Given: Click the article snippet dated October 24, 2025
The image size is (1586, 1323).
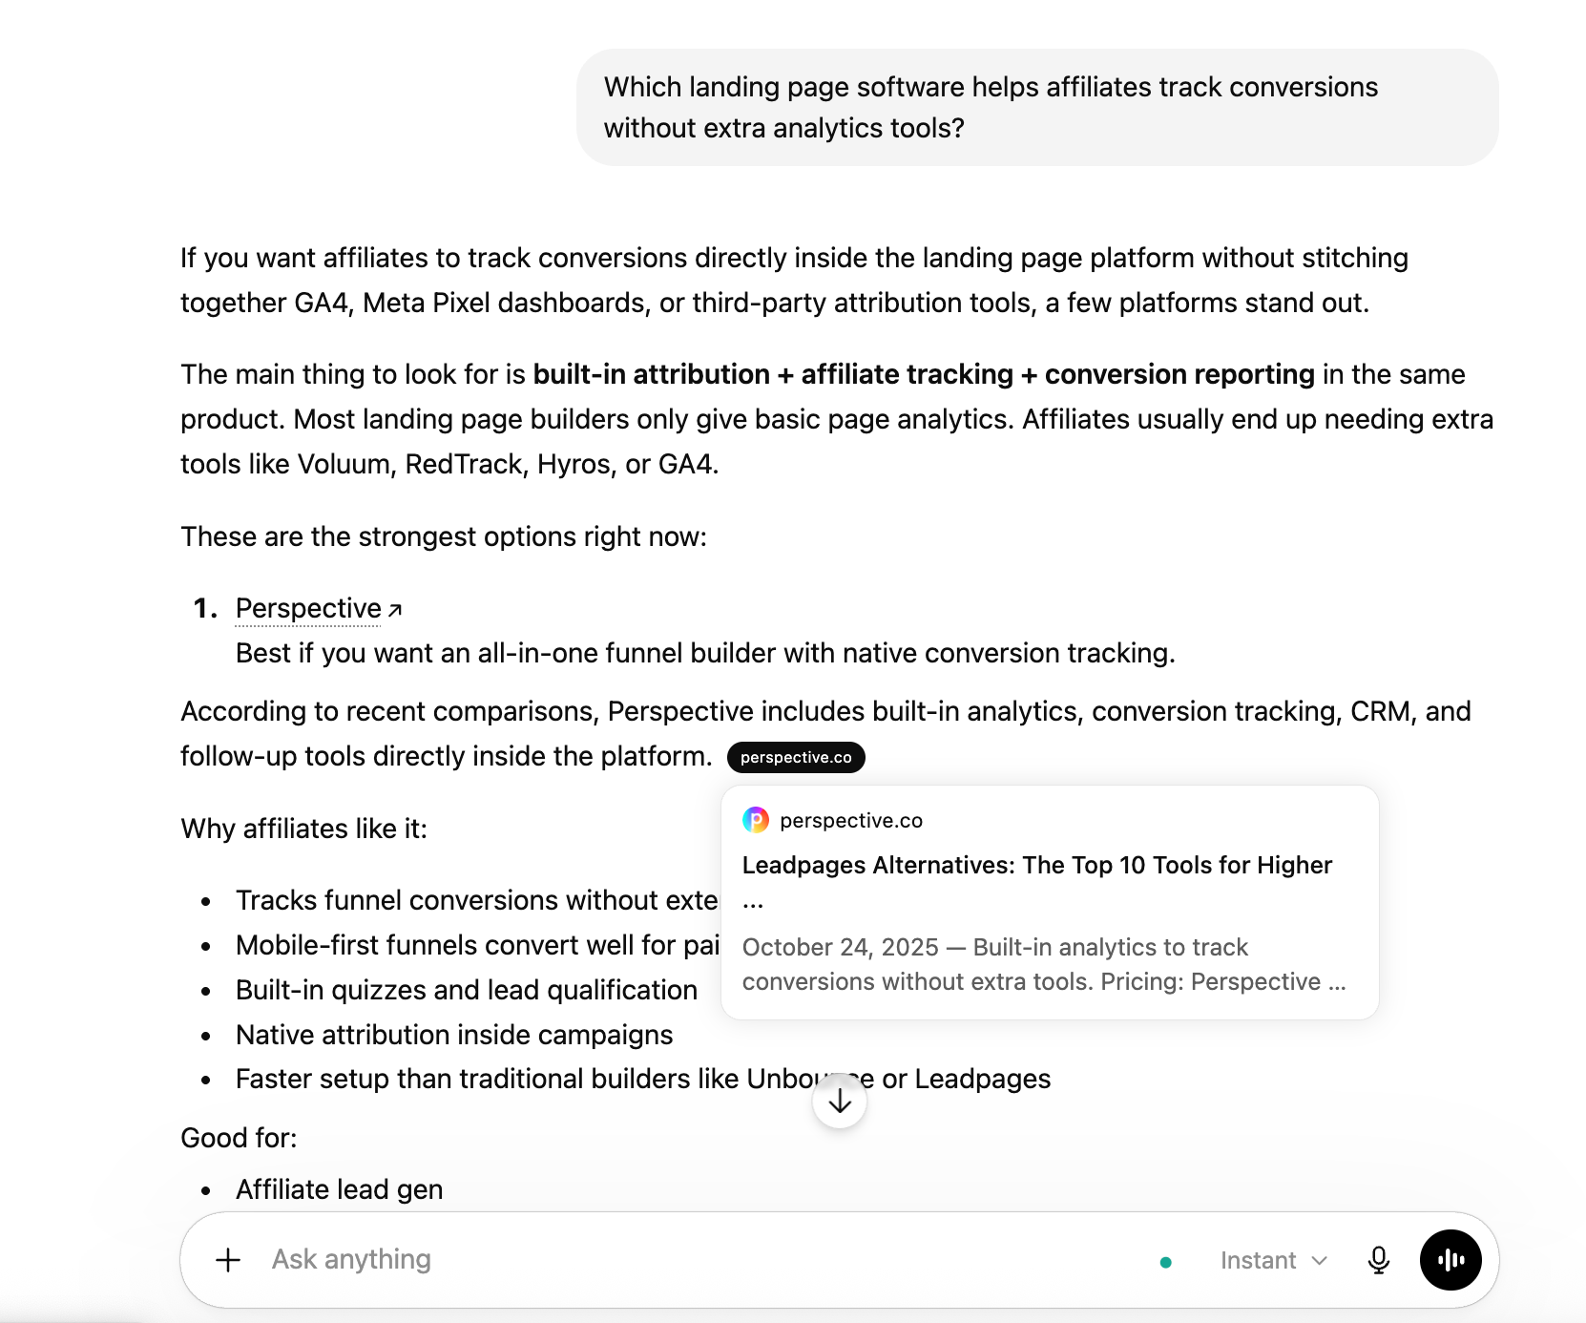Looking at the screenshot, I should click(1044, 964).
